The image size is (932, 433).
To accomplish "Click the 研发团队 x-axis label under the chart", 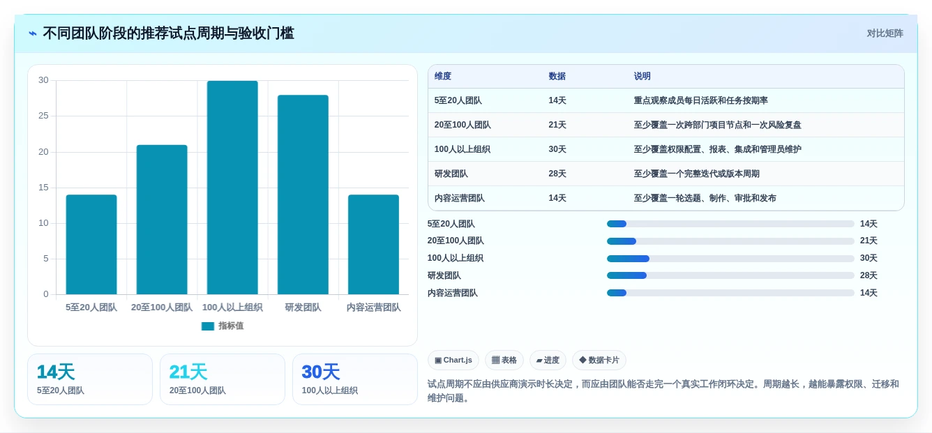I will click(303, 307).
